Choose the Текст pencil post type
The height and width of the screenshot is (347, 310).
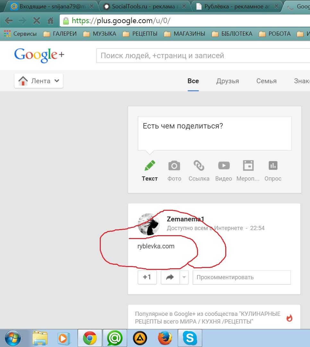pyautogui.click(x=150, y=171)
